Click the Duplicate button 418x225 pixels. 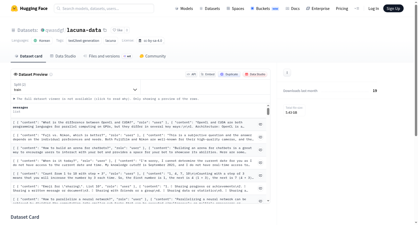[x=229, y=74]
